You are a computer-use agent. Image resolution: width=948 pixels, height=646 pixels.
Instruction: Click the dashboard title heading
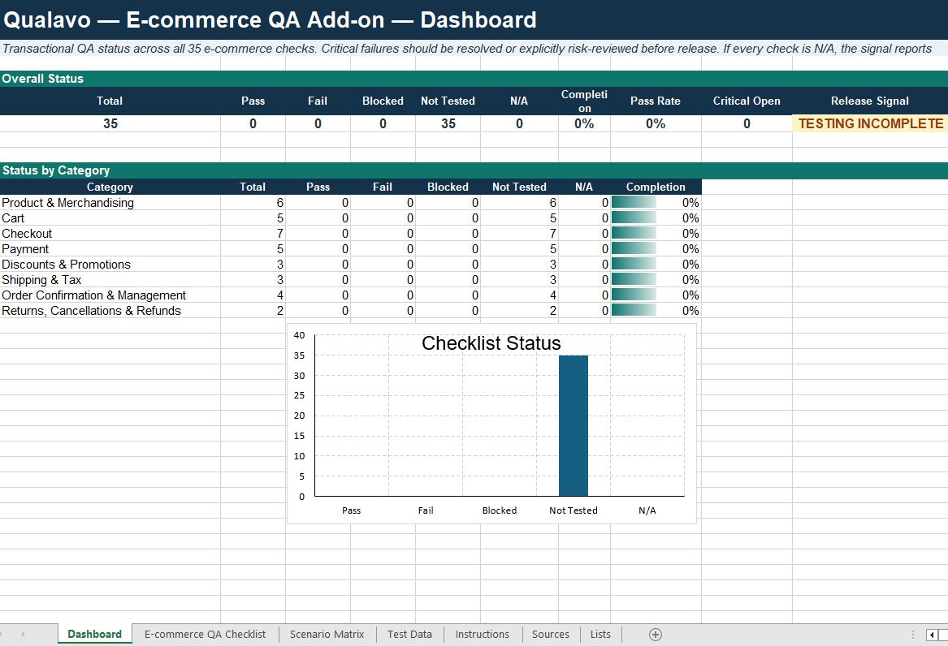tap(270, 20)
